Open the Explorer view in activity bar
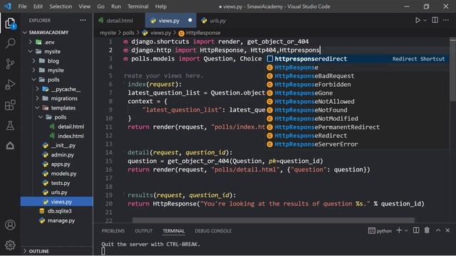The image size is (456, 256). [x=10, y=23]
